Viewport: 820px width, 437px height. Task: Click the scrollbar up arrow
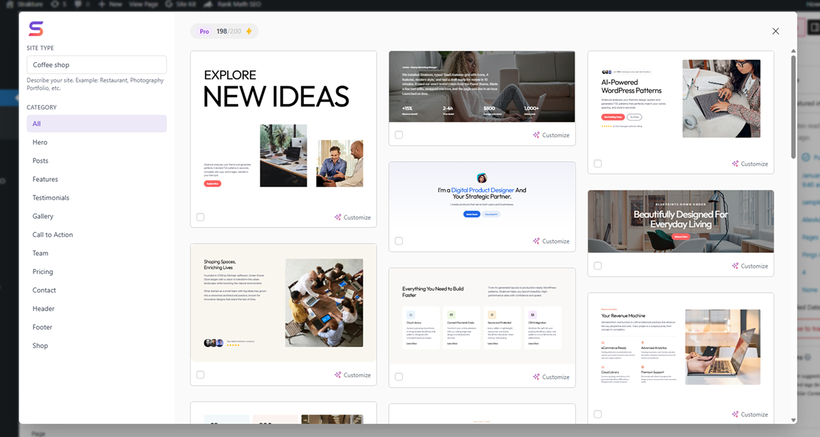[794, 51]
